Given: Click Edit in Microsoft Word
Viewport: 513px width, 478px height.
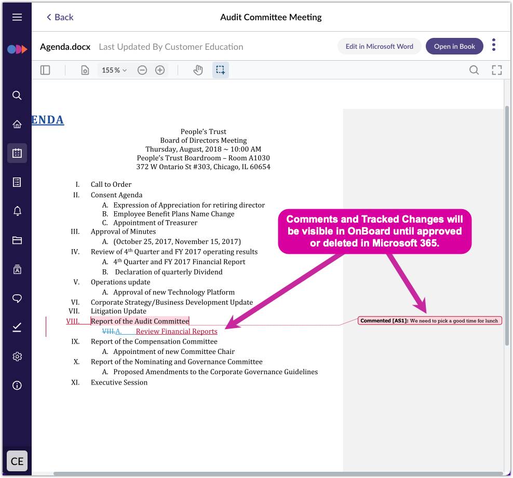Looking at the screenshot, I should 379,46.
